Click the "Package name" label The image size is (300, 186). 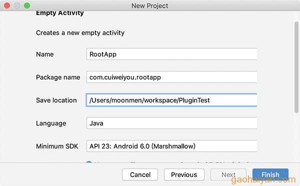coord(58,77)
